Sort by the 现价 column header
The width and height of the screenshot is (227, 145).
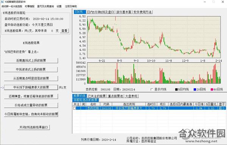pyautogui.click(x=163, y=104)
